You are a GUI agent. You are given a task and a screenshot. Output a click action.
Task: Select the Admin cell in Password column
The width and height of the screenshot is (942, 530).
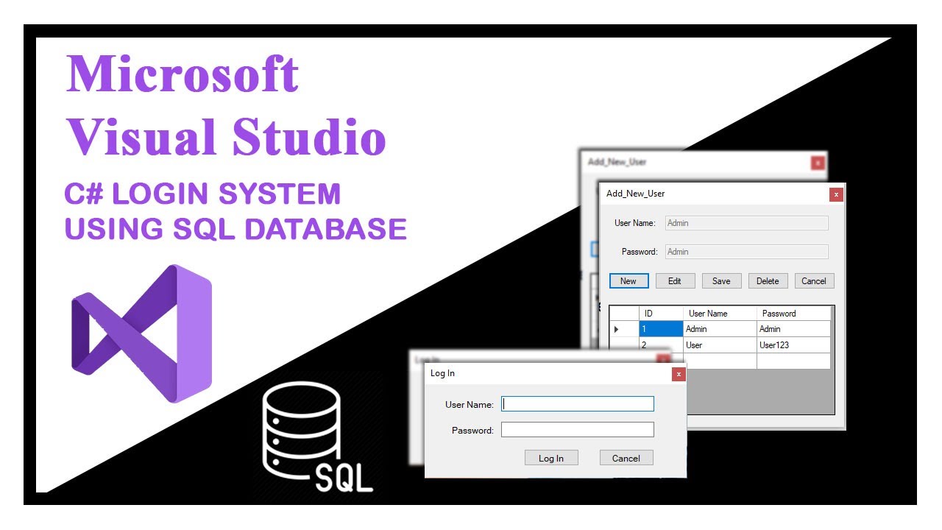tap(793, 329)
